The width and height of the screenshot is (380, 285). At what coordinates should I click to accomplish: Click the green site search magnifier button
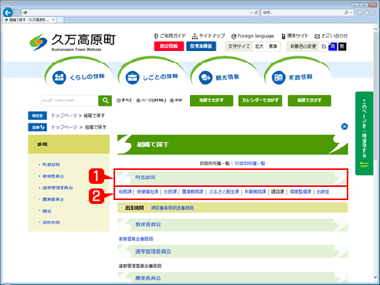point(105,100)
